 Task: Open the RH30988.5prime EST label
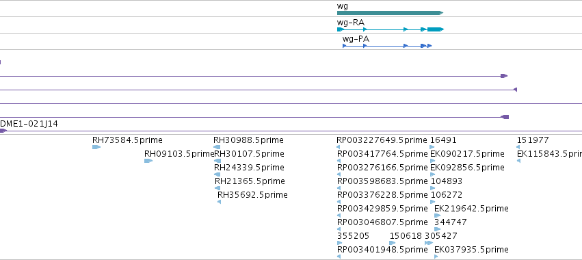pos(248,140)
